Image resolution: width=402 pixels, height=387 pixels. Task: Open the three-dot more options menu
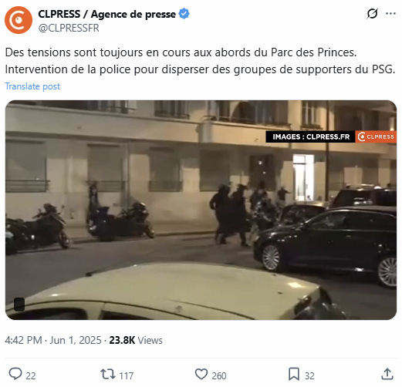coord(390,14)
